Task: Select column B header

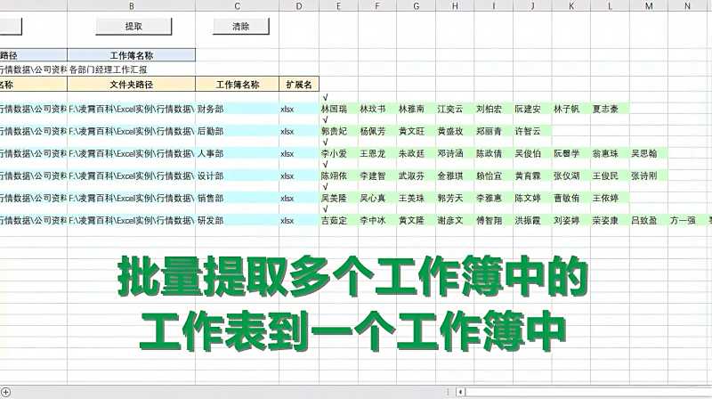Action: click(131, 6)
